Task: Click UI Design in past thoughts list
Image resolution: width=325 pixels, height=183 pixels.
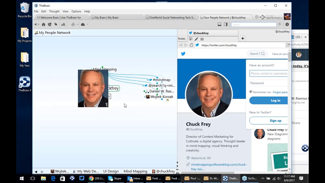Action: [111, 171]
